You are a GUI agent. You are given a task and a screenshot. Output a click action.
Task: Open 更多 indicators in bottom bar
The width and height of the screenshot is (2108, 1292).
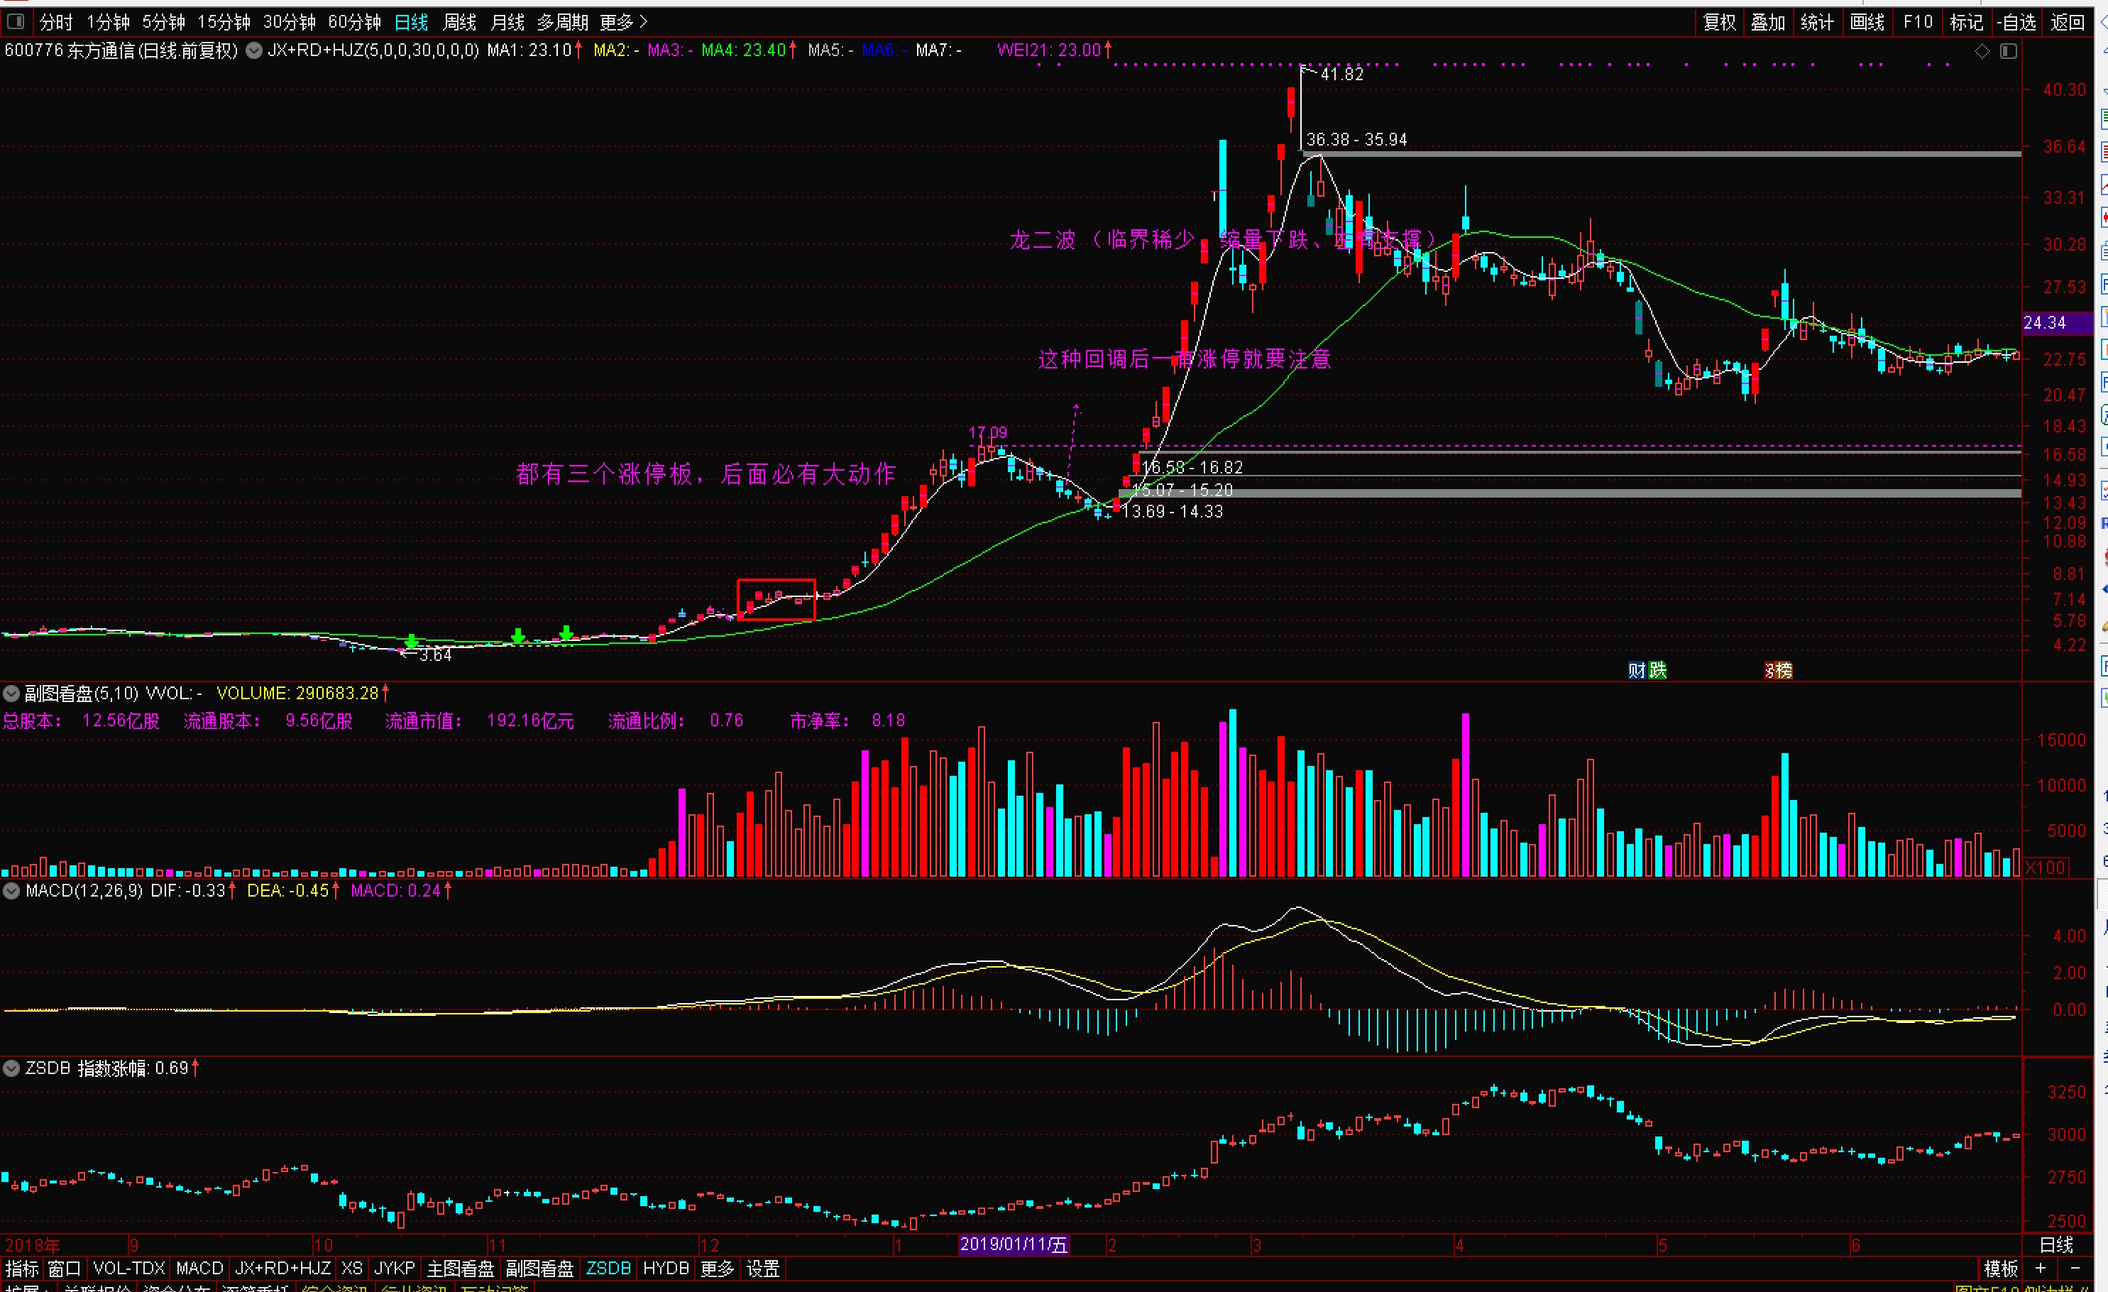[717, 1268]
